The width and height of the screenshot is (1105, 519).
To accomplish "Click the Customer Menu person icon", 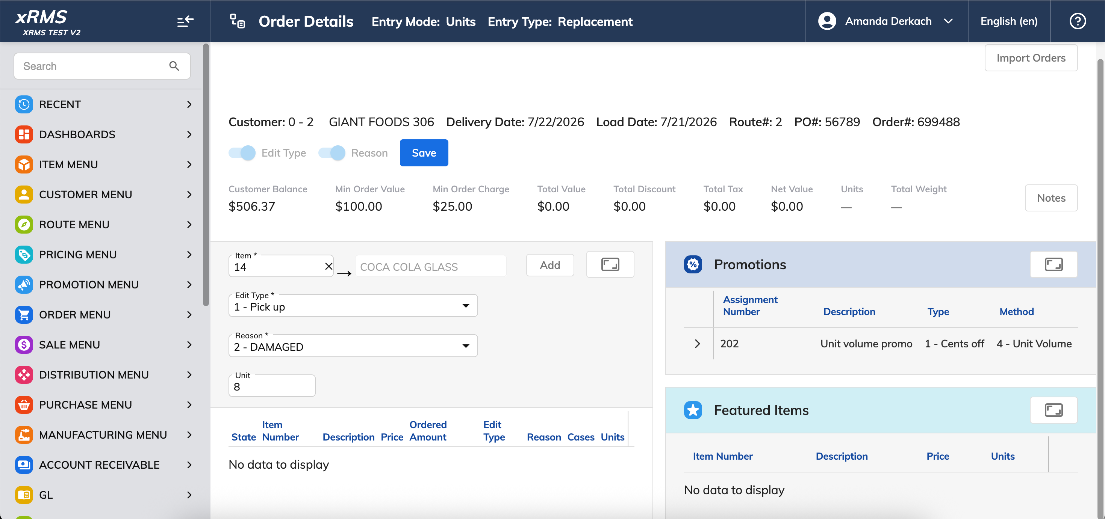I will point(24,194).
